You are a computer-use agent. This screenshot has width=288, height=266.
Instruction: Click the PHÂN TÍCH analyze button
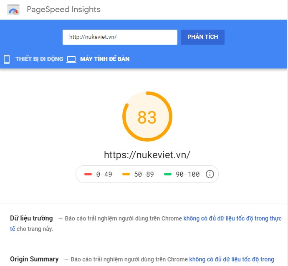coord(202,37)
